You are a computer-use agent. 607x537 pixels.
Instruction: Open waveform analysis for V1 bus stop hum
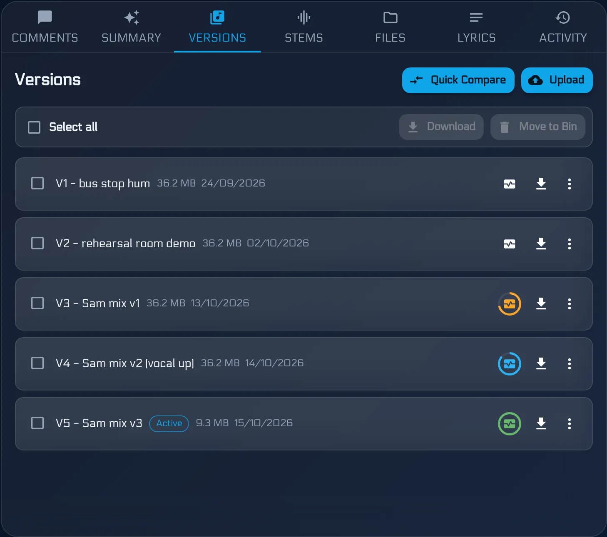pyautogui.click(x=510, y=184)
